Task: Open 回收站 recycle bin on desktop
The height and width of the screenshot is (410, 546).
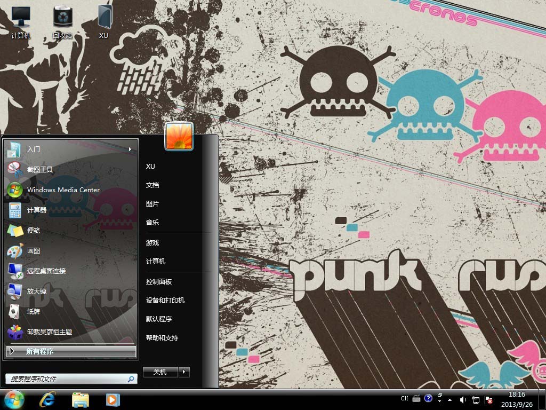Action: [62, 21]
